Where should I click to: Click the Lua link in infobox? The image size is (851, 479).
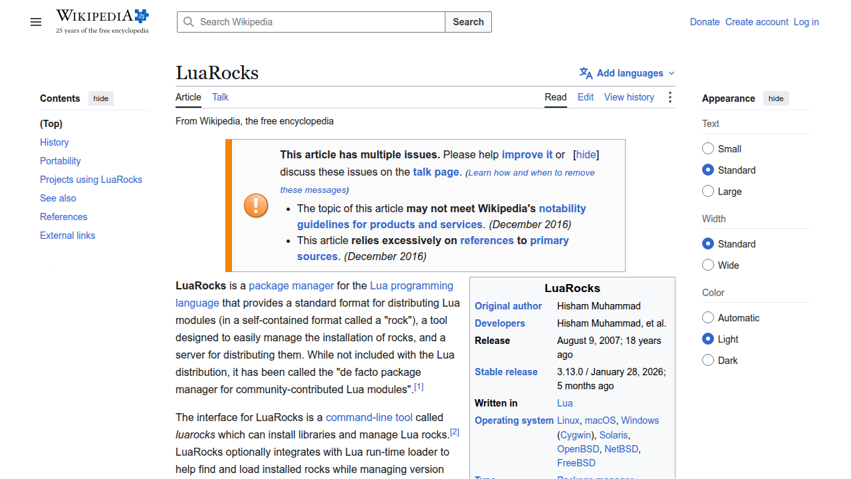click(565, 403)
